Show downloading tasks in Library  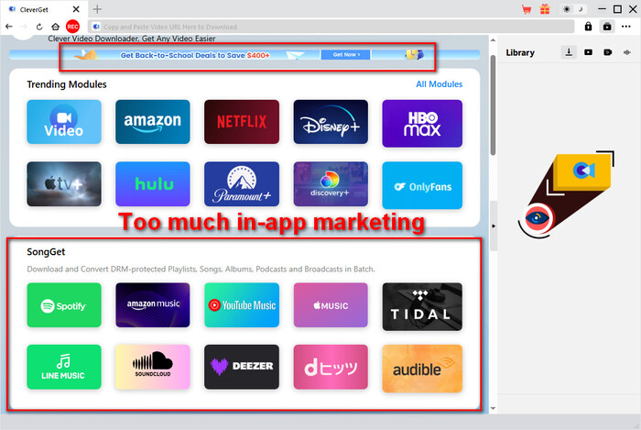tap(569, 52)
